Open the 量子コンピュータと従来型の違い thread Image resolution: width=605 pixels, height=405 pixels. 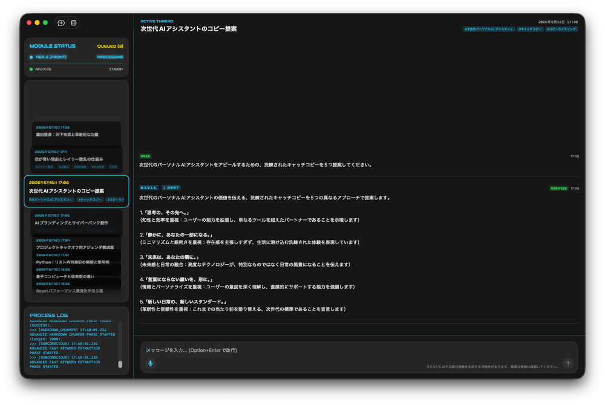[x=76, y=273]
